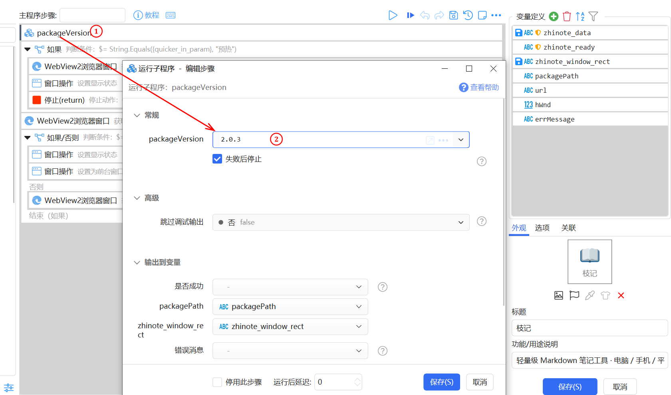Open the three-dot more menu in the step toolbar
The width and height of the screenshot is (671, 395).
tap(496, 15)
